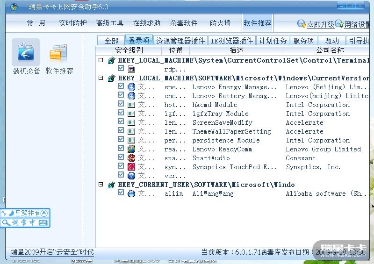The image size is (374, 264).
Task: Switch to the 登录项 tab
Action: [x=139, y=40]
